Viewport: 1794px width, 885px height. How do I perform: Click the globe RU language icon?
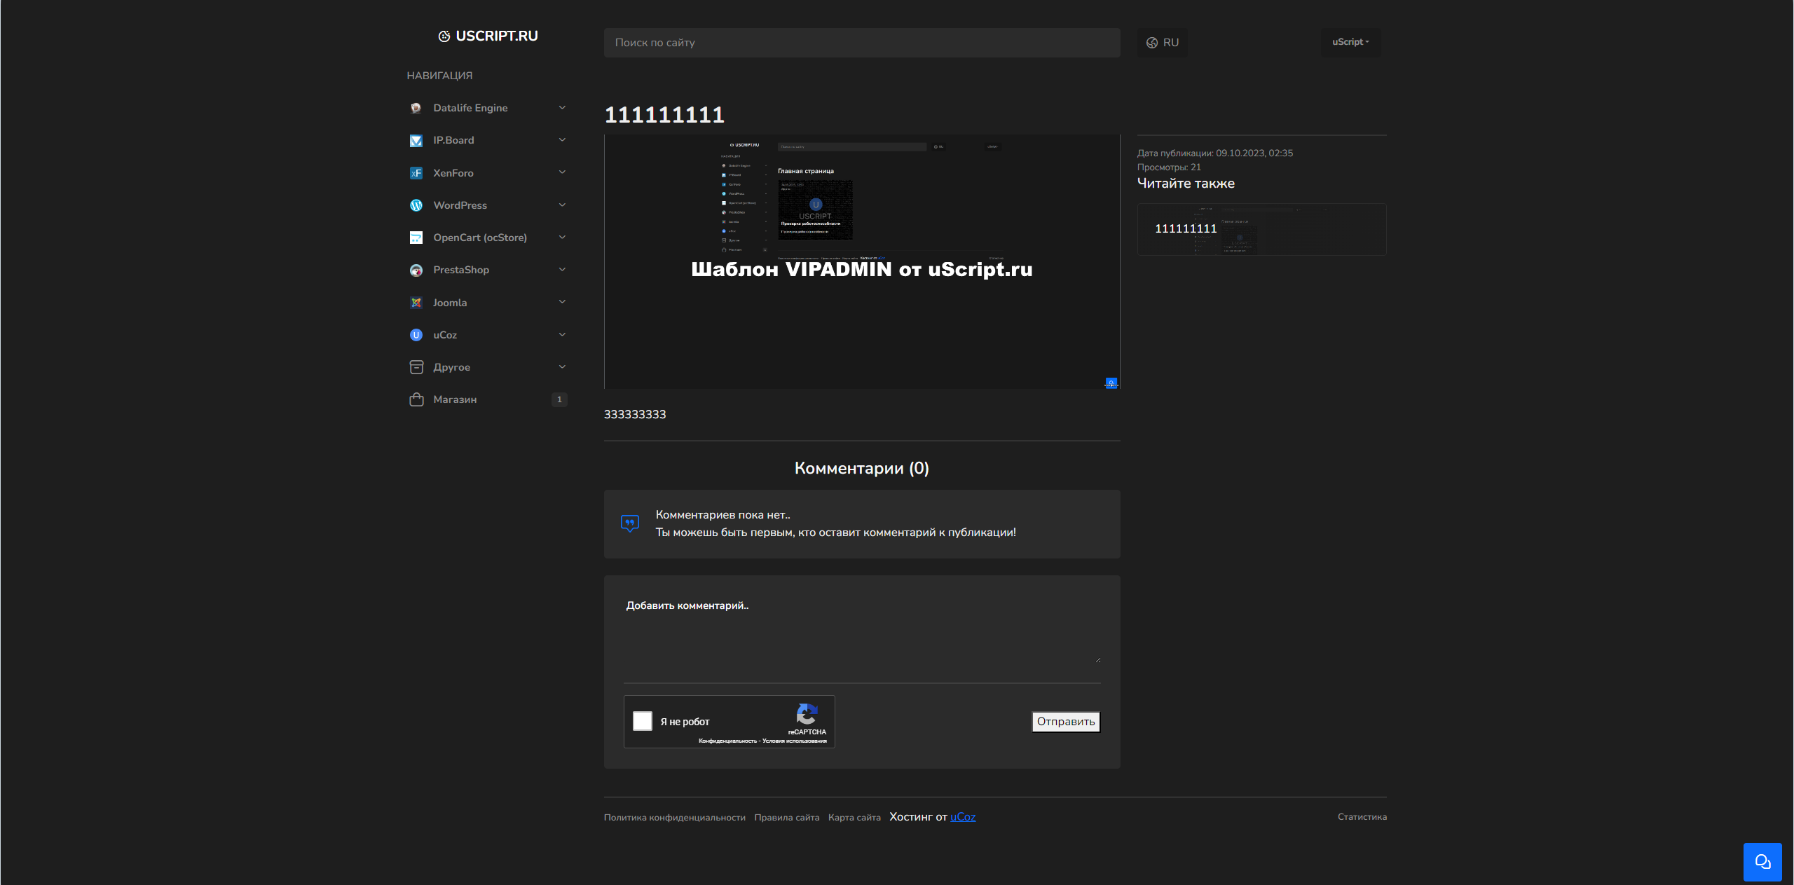click(1152, 43)
